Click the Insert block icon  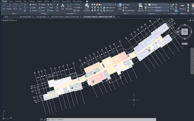pos(119,7)
